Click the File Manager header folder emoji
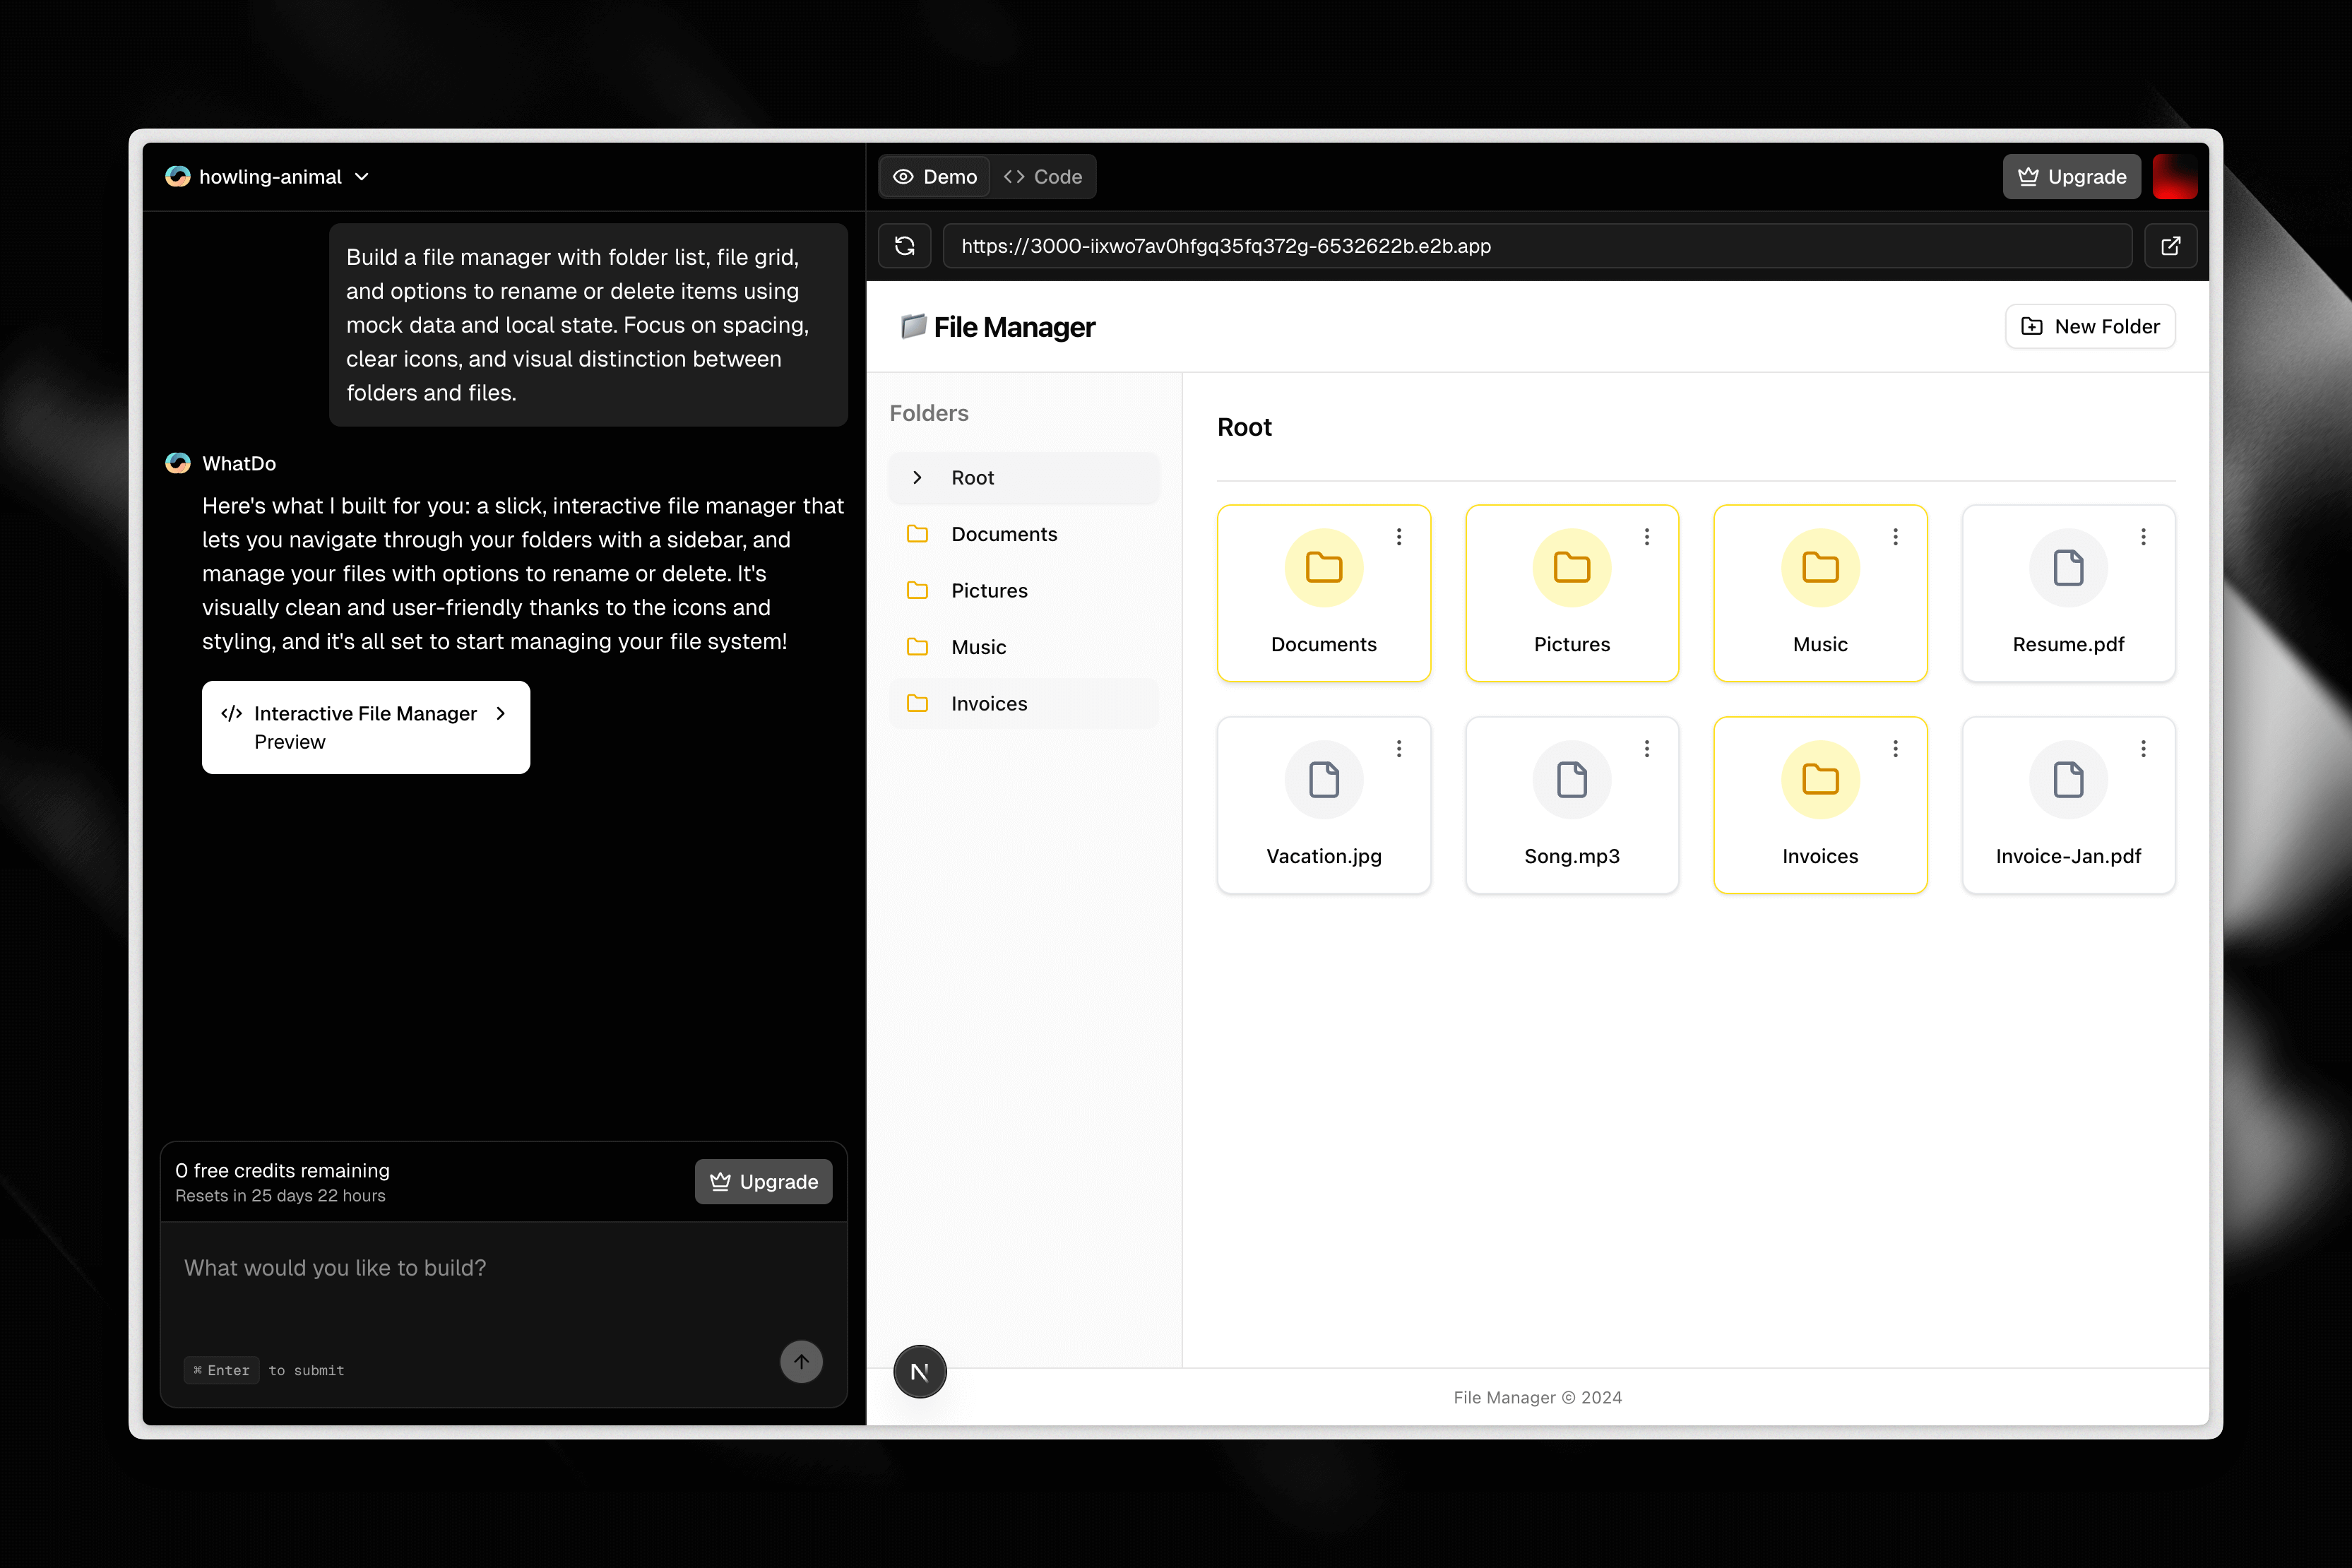This screenshot has height=1568, width=2352. pos(913,326)
